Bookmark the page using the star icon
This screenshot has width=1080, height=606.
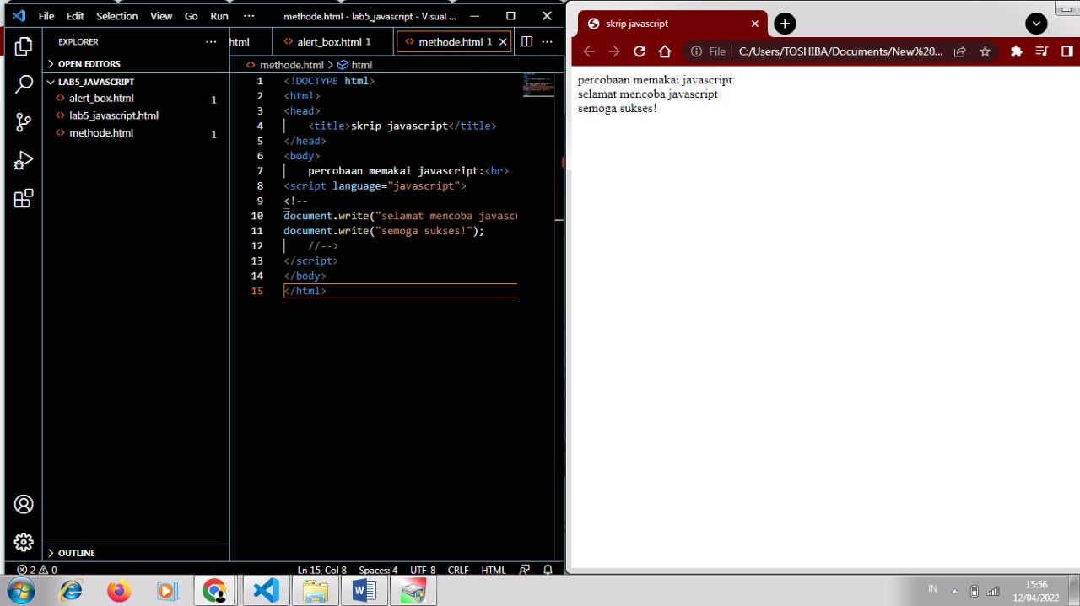click(985, 51)
